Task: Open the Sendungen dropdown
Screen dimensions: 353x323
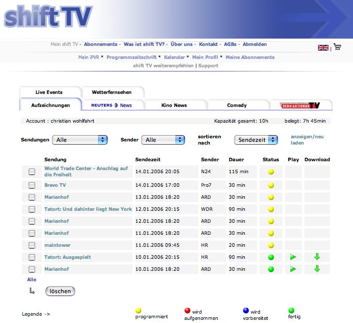Action: tap(80, 140)
